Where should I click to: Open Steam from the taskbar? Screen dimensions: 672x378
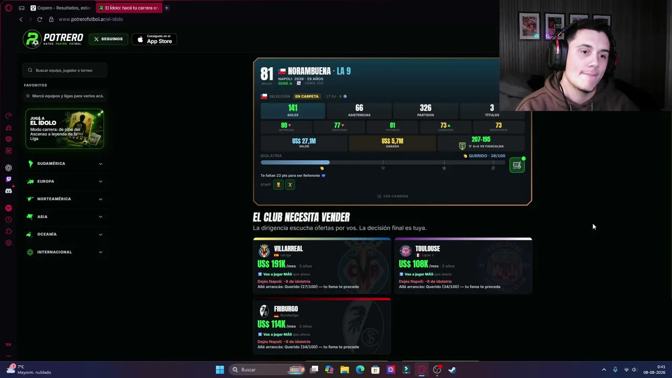[452, 370]
